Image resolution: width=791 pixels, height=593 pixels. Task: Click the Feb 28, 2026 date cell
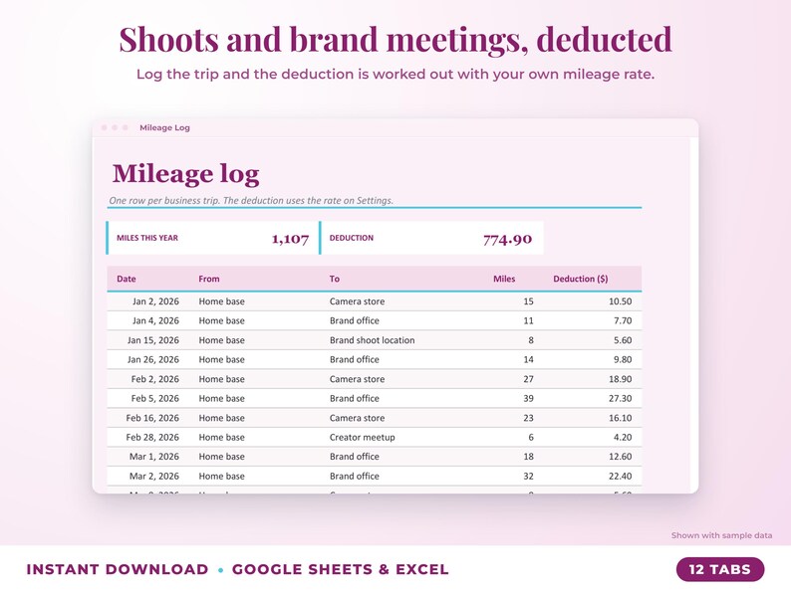point(152,437)
